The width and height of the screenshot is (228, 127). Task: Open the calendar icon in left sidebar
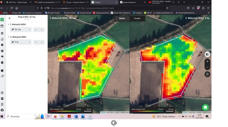(x=2, y=26)
